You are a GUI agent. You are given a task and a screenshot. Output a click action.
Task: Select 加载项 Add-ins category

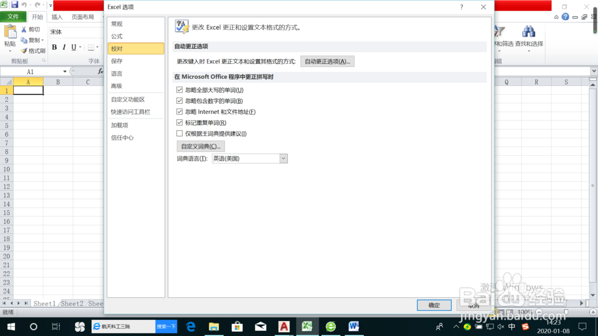point(136,125)
